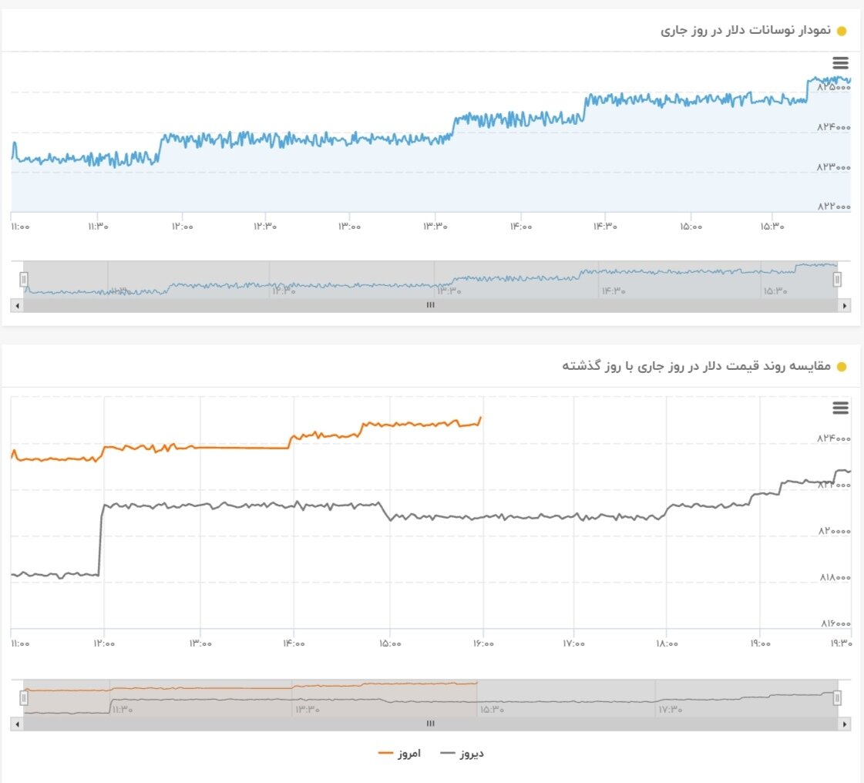864x783 pixels.
Task: Open the hamburger menu of the dollar fluctuations chart
Action: point(840,63)
